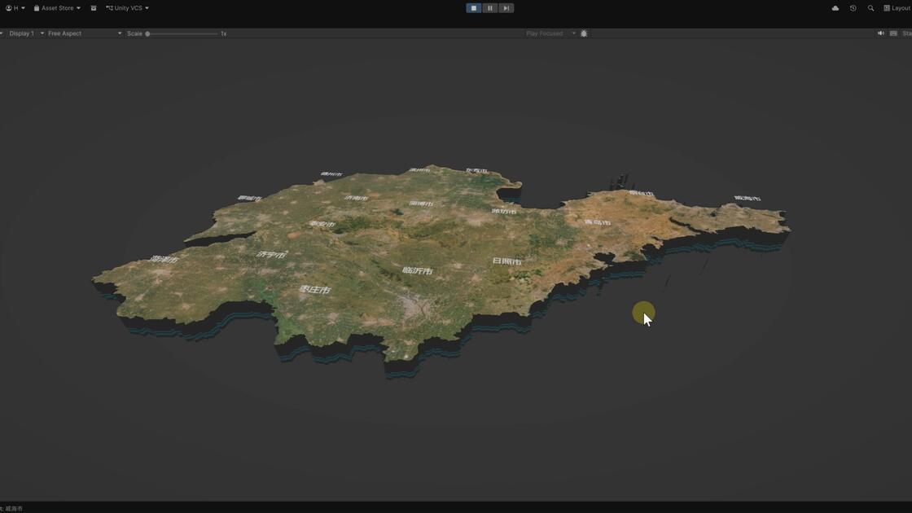The height and width of the screenshot is (513, 912).
Task: Click the 菏泽市 label on the map
Action: click(164, 260)
